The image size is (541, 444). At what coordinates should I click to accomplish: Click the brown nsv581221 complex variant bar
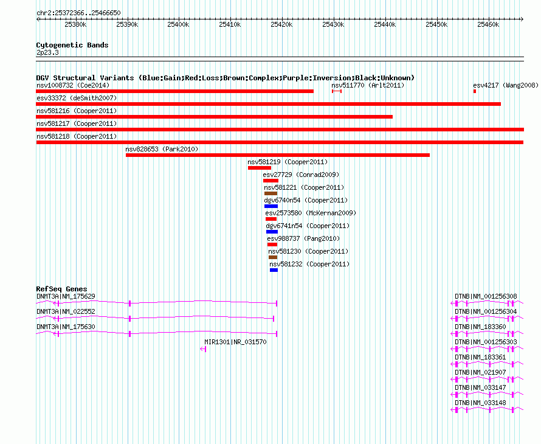coord(271,193)
